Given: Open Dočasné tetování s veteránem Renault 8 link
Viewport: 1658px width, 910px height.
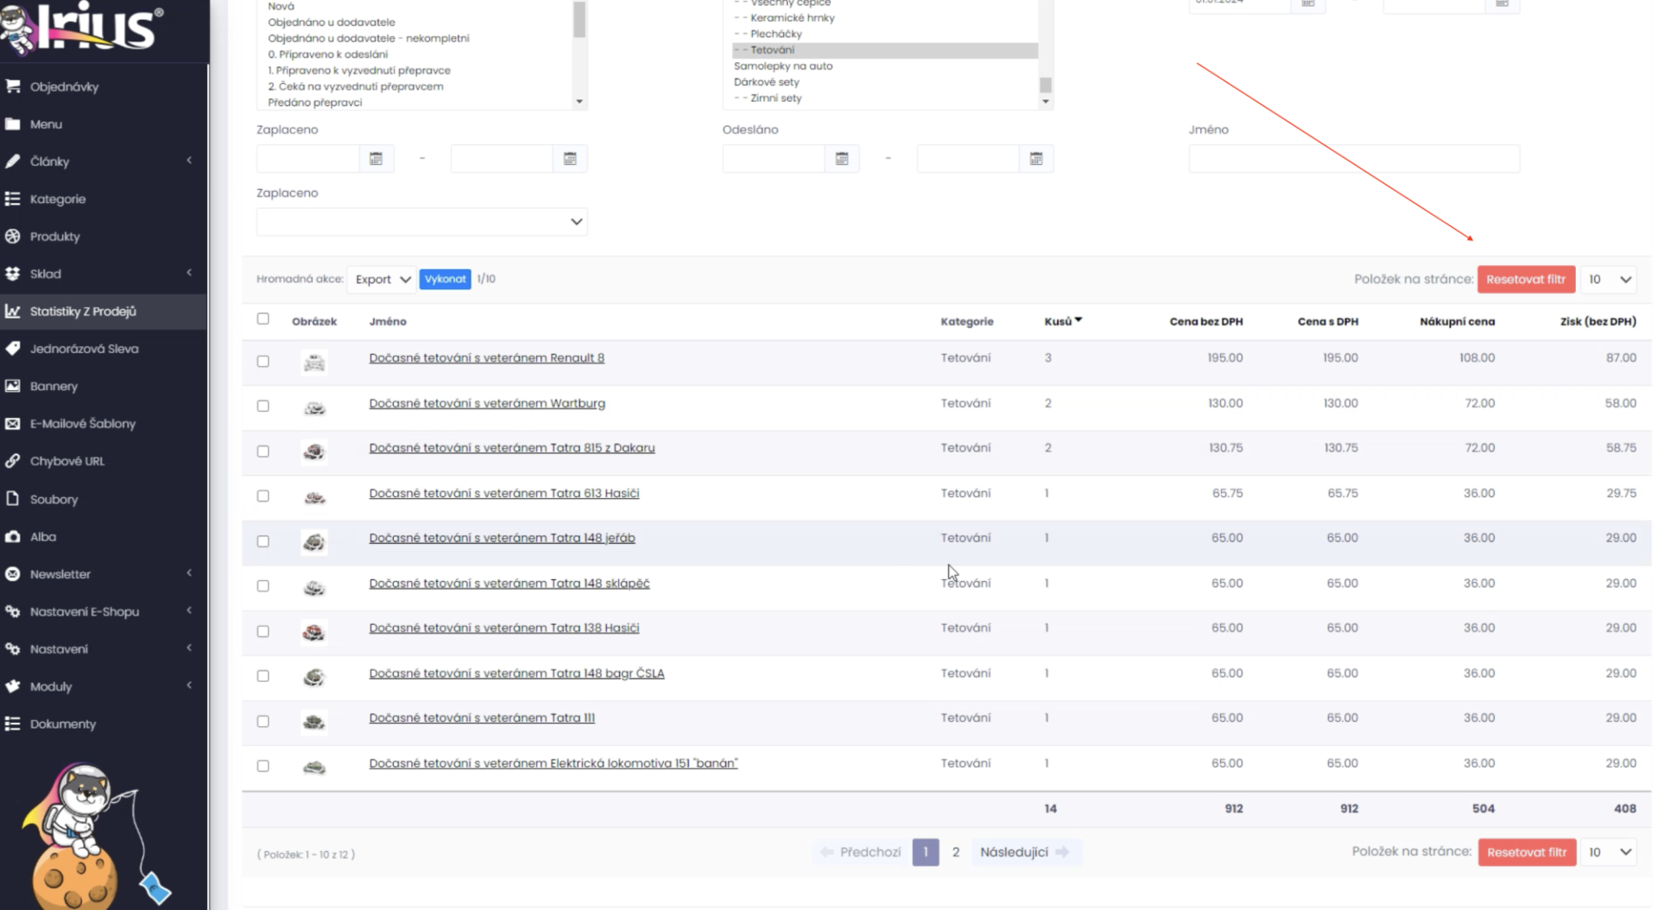Looking at the screenshot, I should (x=487, y=357).
